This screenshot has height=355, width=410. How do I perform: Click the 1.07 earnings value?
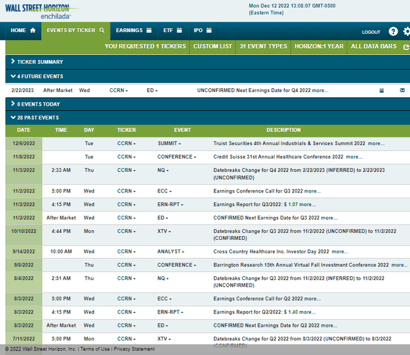293,205
